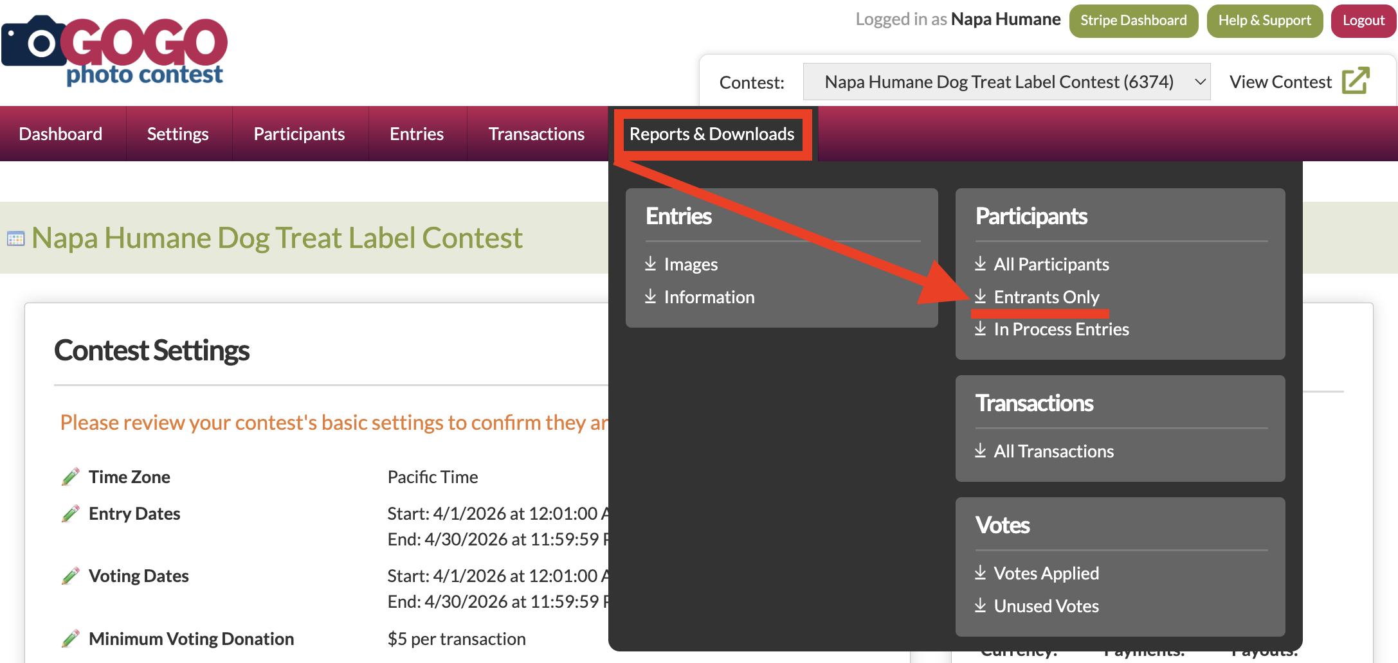
Task: Click the calendar icon beside the contest title
Action: click(15, 238)
